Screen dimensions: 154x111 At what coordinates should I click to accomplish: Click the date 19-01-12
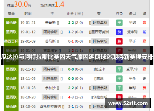click(28, 32)
